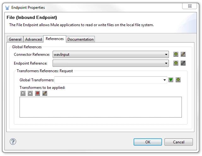202x156 pixels.
Task: Open the Global Transformers dropdown
Action: [x=165, y=80]
